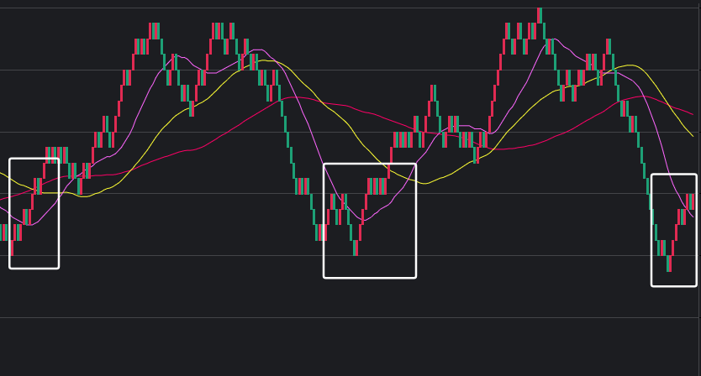Click bottom edge of the left white rectangle
The width and height of the screenshot is (701, 376).
coord(34,268)
